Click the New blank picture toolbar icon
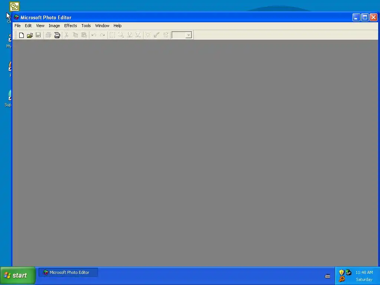380x285 pixels. pyautogui.click(x=21, y=35)
